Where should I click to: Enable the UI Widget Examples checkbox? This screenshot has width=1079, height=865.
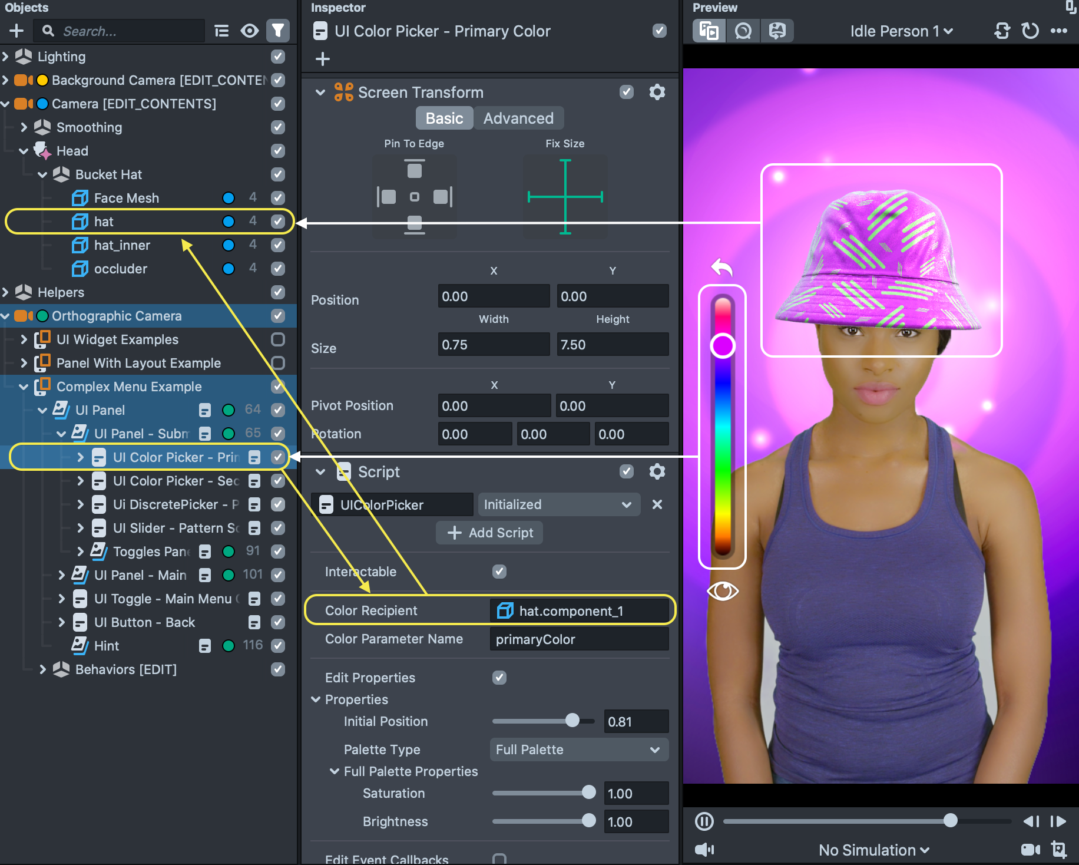(x=277, y=339)
